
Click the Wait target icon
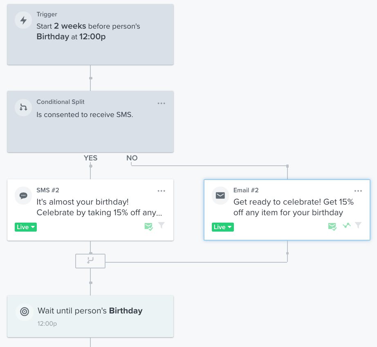click(x=25, y=312)
